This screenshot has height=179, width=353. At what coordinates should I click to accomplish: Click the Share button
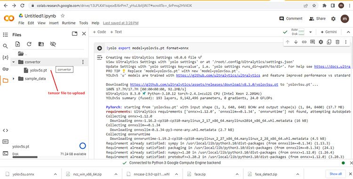[317, 19]
